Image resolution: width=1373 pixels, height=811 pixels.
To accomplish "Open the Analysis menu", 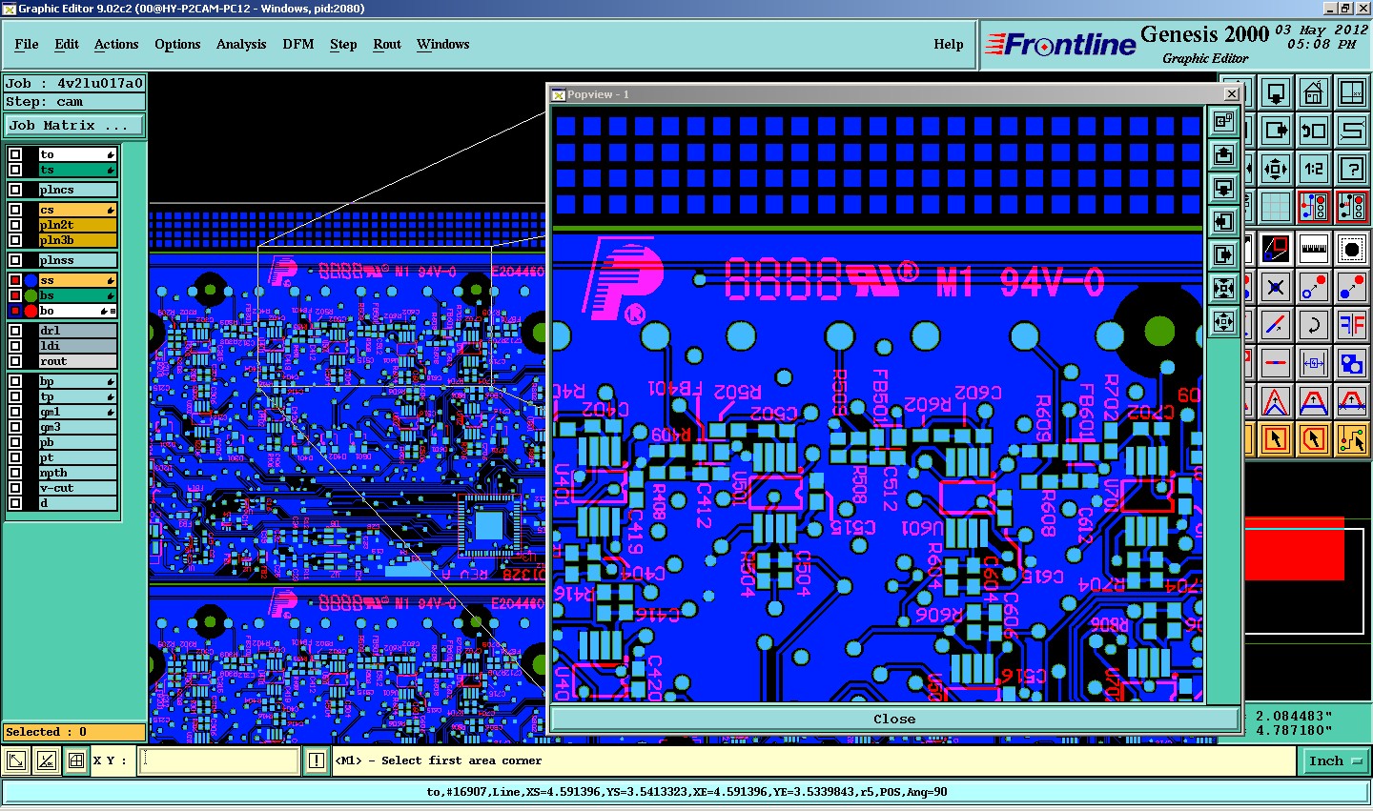I will (x=241, y=44).
